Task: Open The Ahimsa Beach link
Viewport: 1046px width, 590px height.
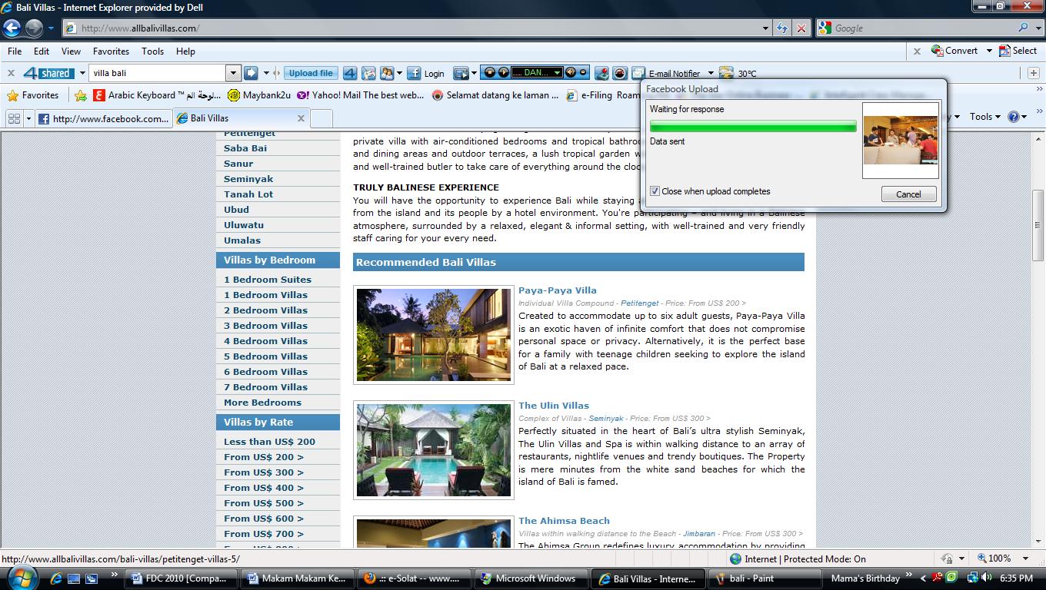Action: click(564, 521)
